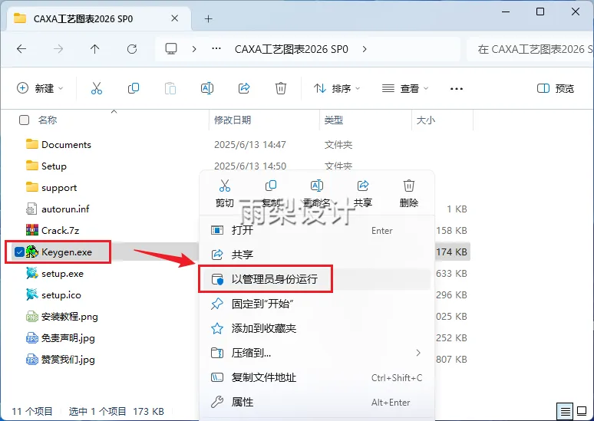
Task: Click the Delete trash icon in the toolbar
Action: click(x=281, y=89)
